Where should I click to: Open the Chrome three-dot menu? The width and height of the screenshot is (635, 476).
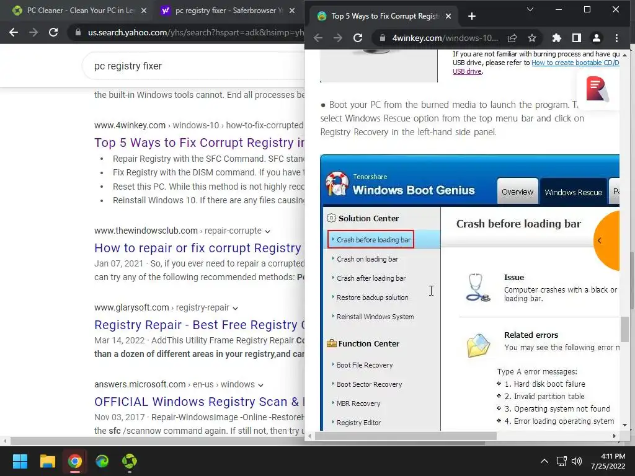[x=617, y=38]
